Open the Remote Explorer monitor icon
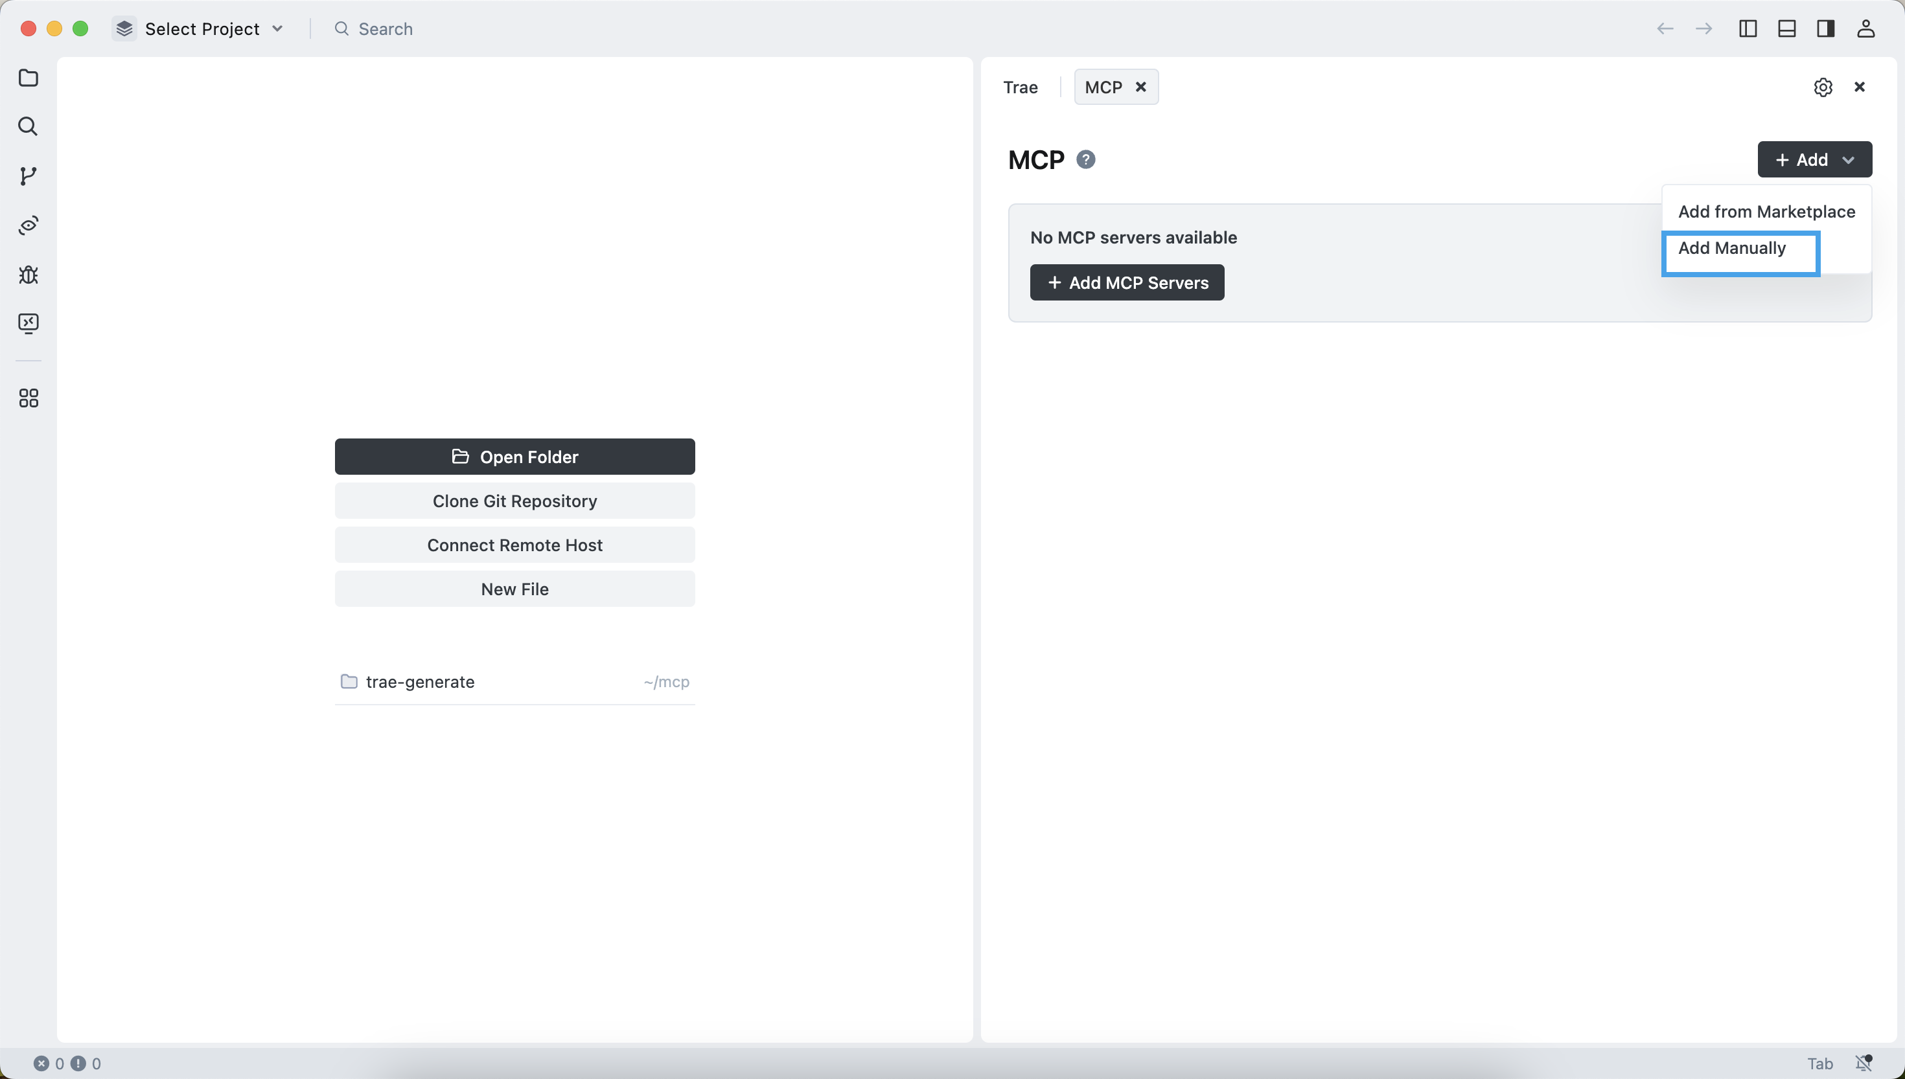Screen dimensions: 1905x1079 pos(28,324)
